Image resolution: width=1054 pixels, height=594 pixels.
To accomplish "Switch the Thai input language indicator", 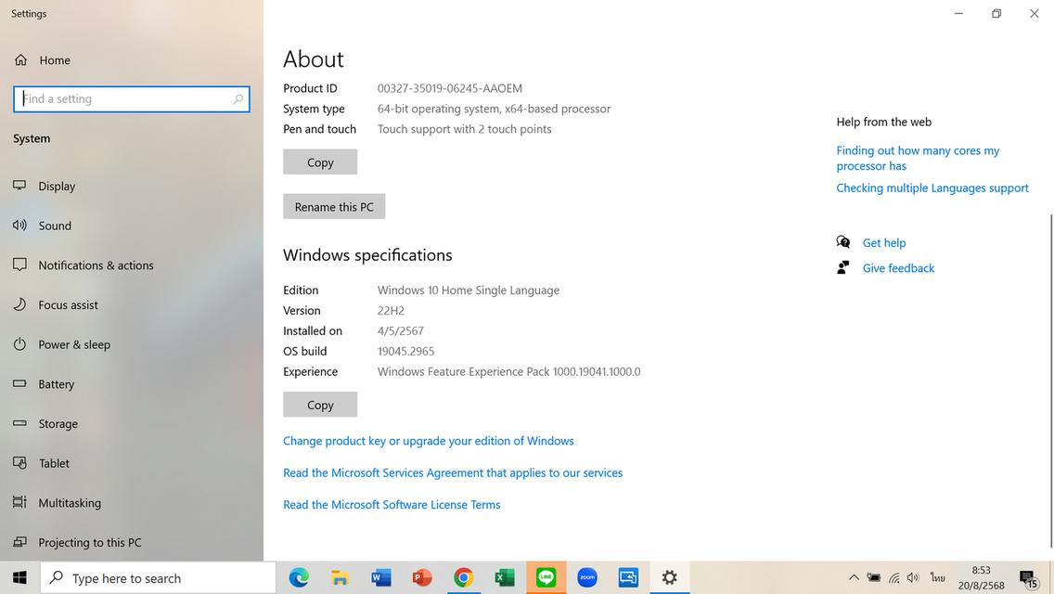I will tap(938, 578).
